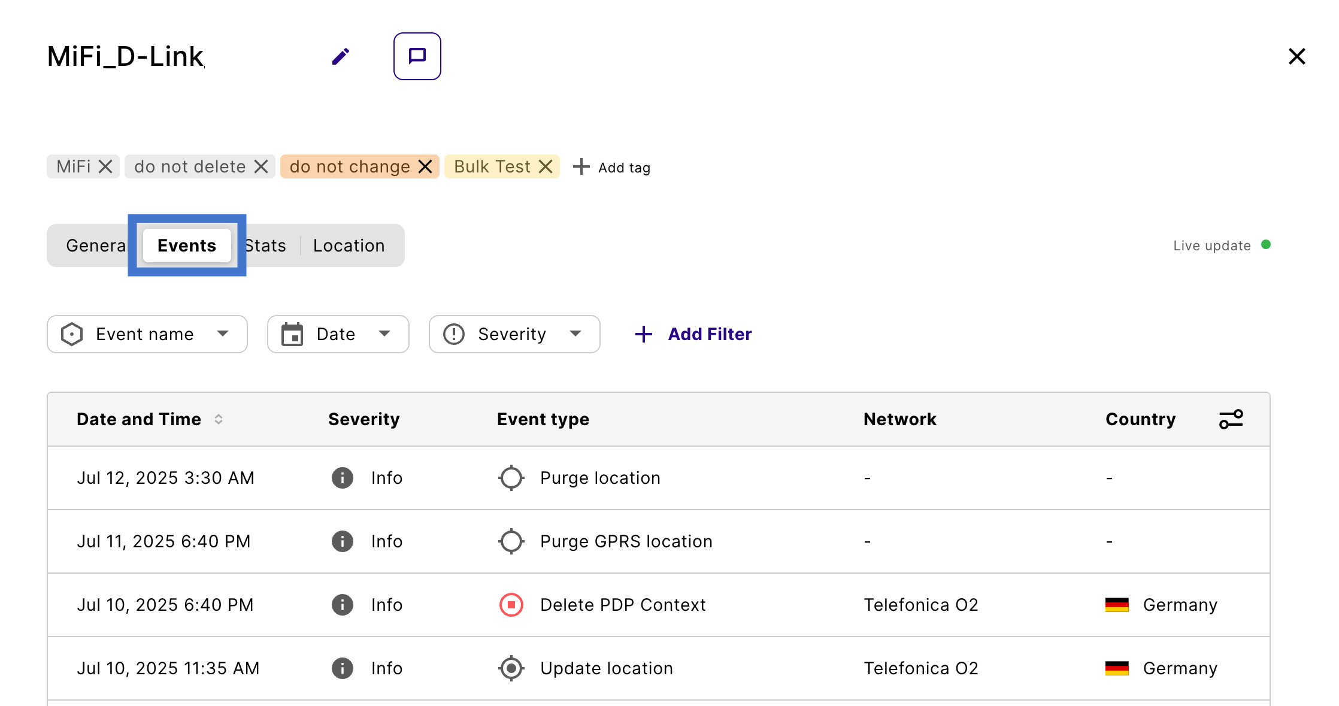The image size is (1339, 706).
Task: Click Info icon on Jul 12 row
Action: [342, 478]
